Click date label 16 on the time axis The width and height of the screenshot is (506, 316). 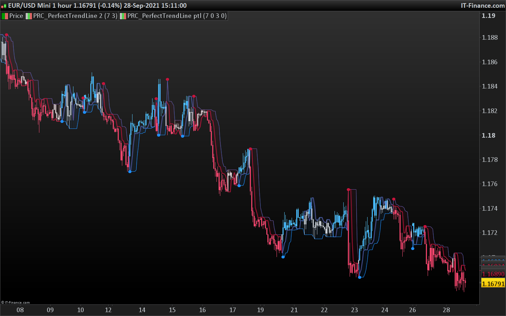(x=202, y=310)
